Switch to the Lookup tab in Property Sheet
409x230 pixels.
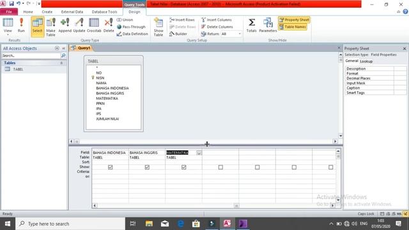[366, 61]
